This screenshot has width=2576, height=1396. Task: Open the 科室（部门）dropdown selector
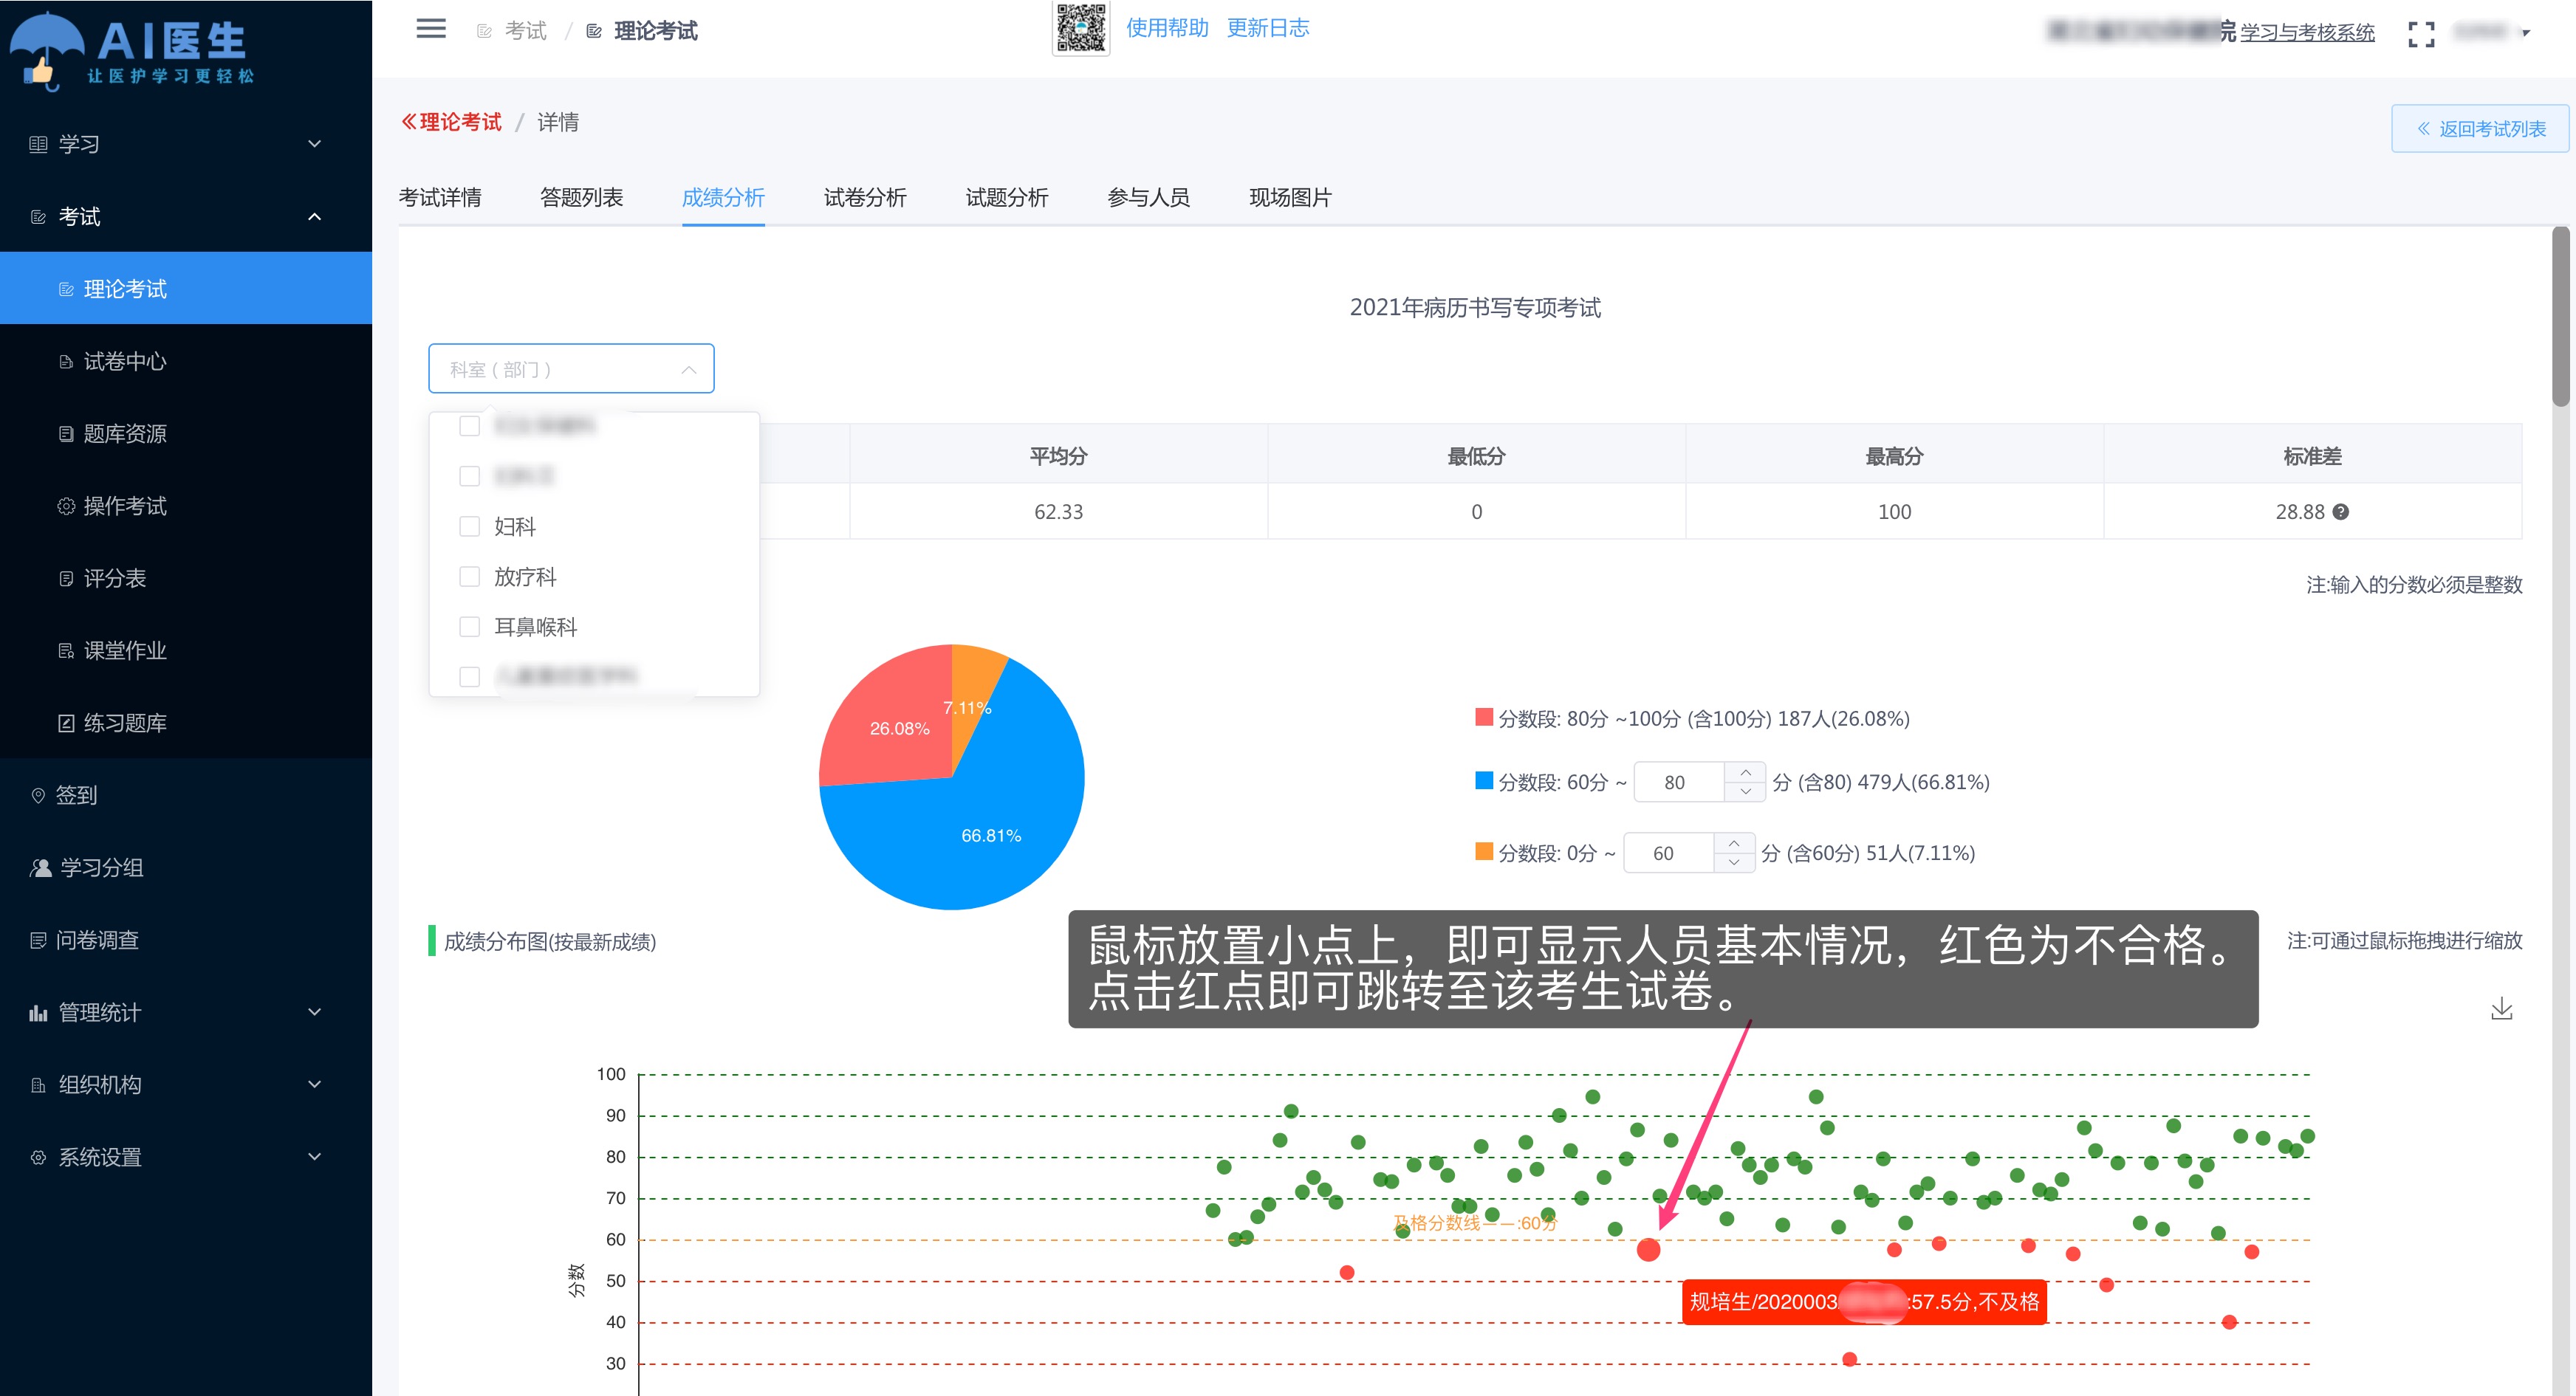[571, 368]
